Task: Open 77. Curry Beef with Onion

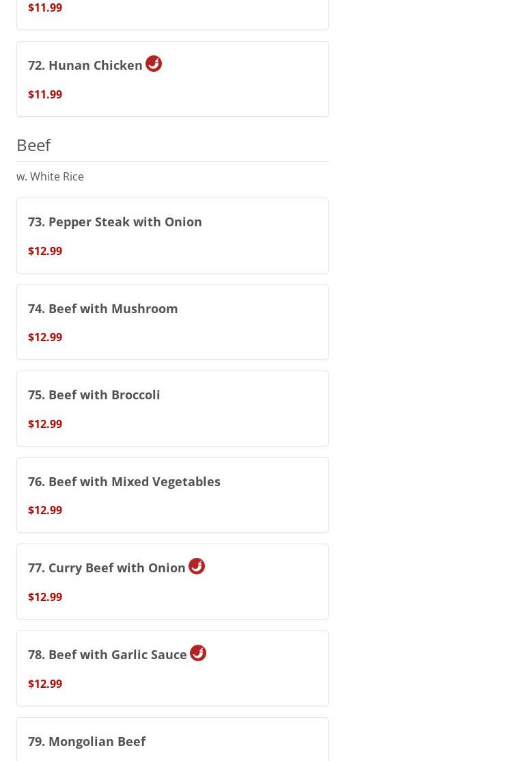Action: [107, 568]
